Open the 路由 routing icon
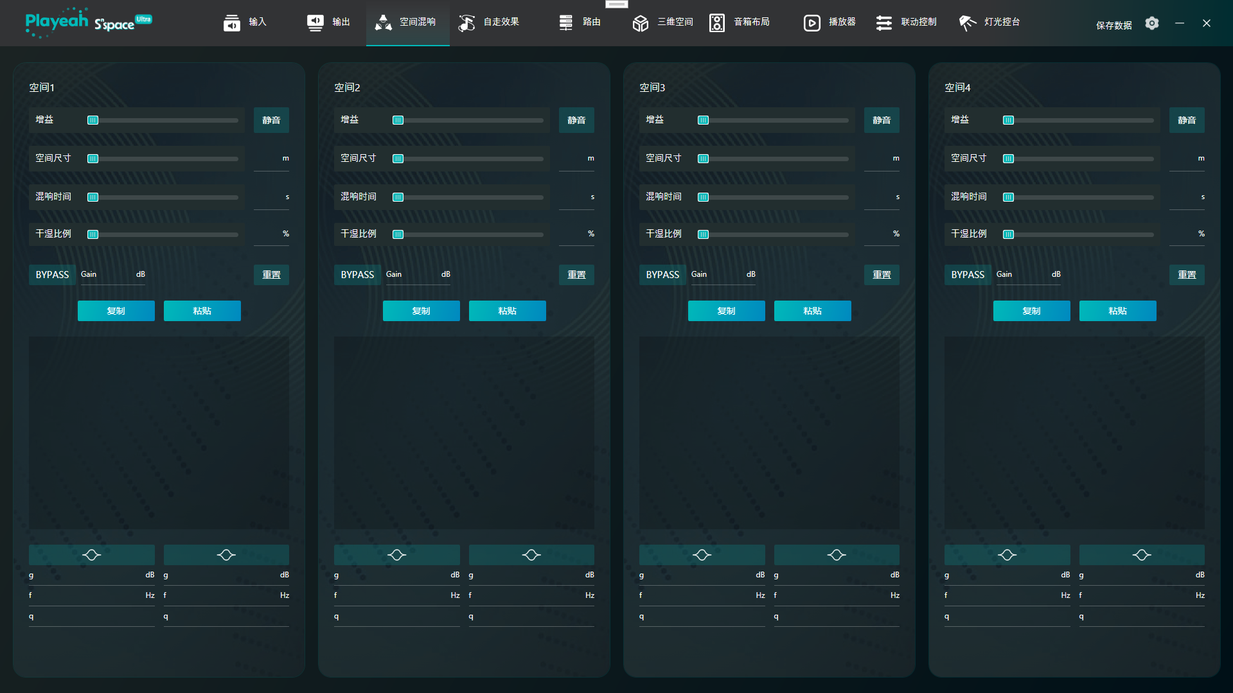Image resolution: width=1233 pixels, height=693 pixels. (x=565, y=23)
